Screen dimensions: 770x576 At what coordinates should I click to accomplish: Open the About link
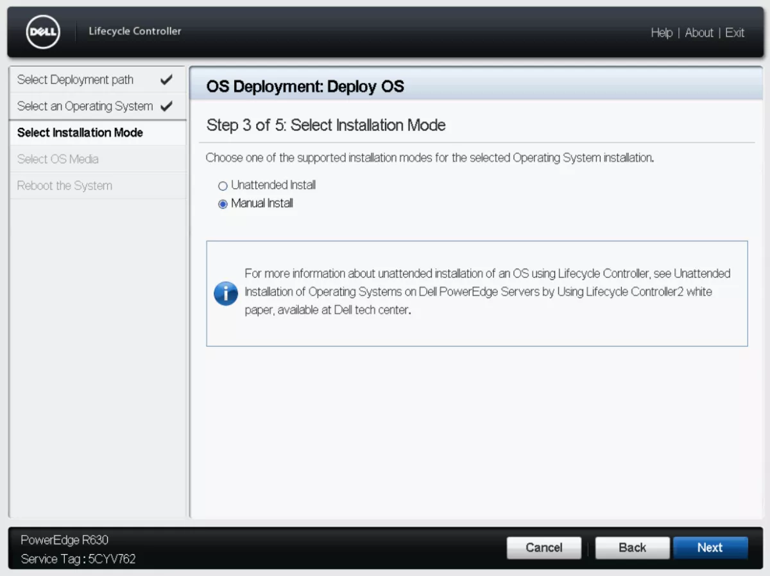(x=699, y=33)
